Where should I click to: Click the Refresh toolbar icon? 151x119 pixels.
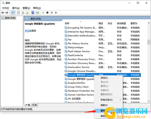point(23,13)
